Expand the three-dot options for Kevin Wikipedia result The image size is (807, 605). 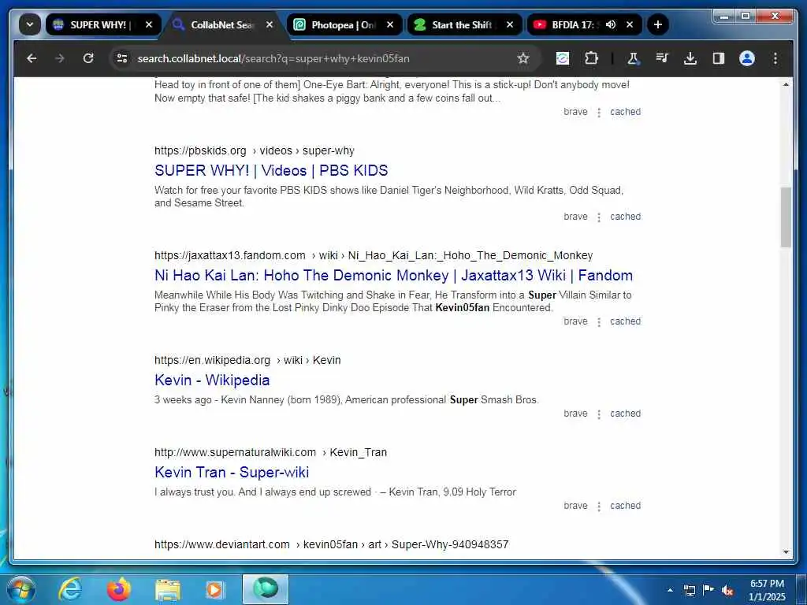coord(599,414)
